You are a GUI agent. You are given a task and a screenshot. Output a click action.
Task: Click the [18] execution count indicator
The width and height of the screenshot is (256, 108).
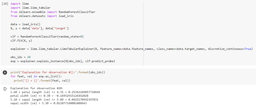coord(5,4)
